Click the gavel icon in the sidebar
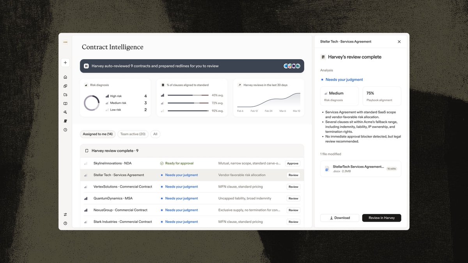This screenshot has width=468, height=263. (65, 112)
